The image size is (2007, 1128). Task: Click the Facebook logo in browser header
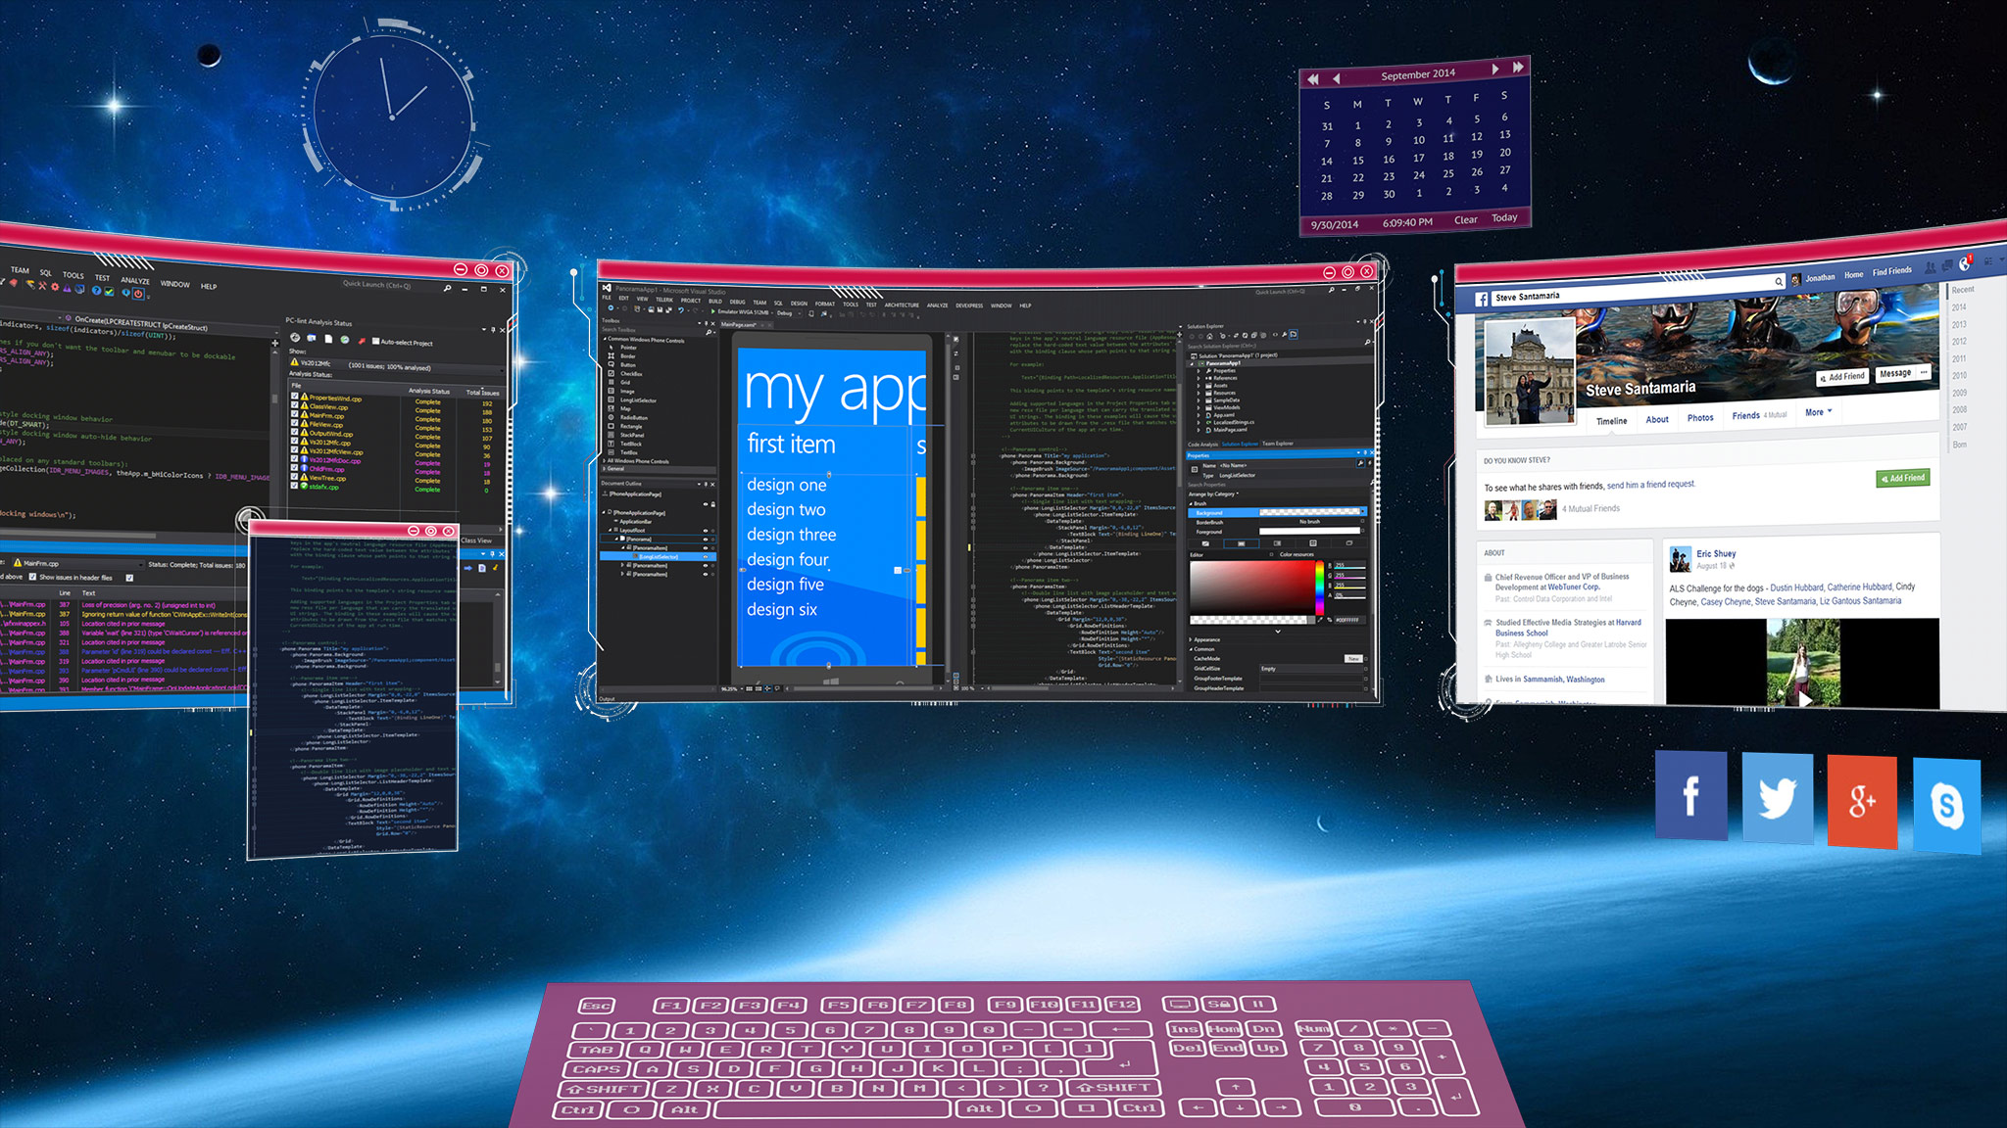click(1480, 299)
